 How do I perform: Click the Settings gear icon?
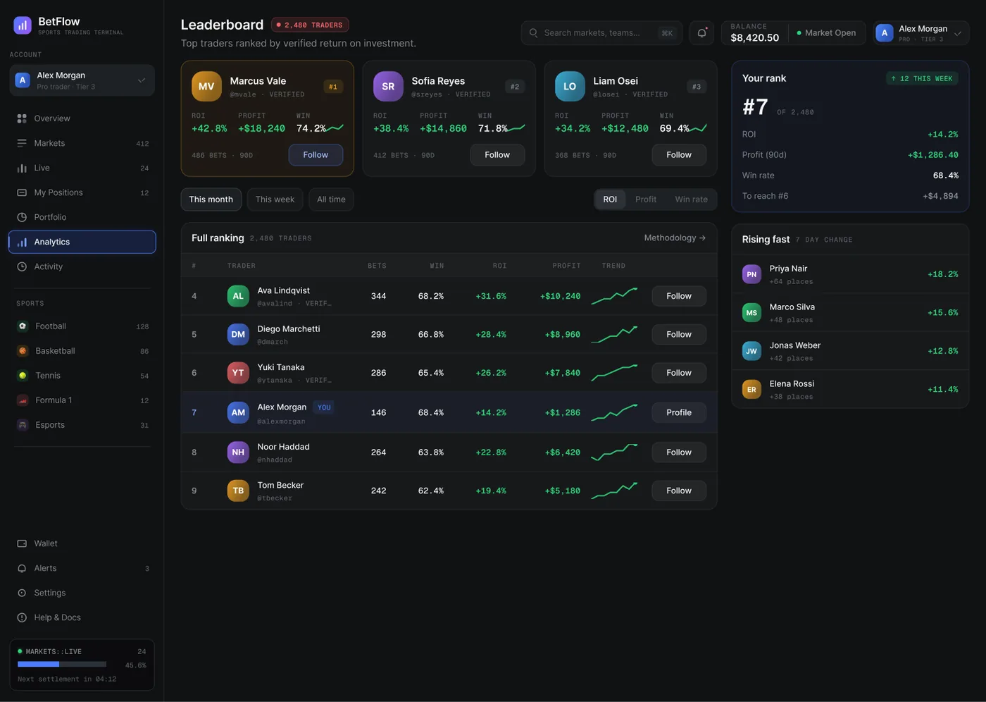pos(22,593)
